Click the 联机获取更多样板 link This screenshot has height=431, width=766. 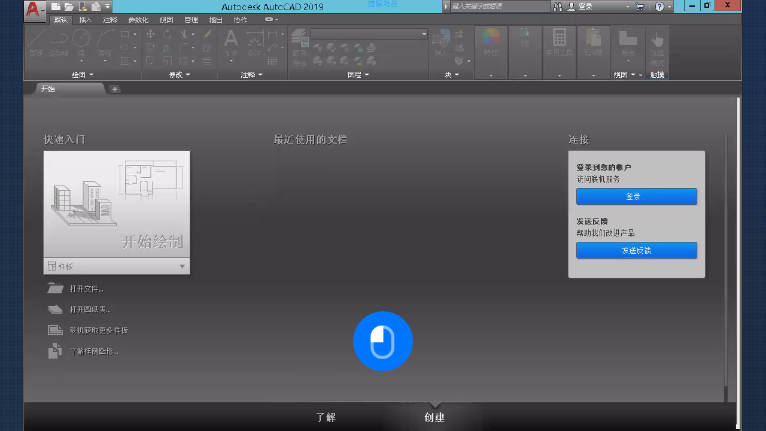click(99, 330)
